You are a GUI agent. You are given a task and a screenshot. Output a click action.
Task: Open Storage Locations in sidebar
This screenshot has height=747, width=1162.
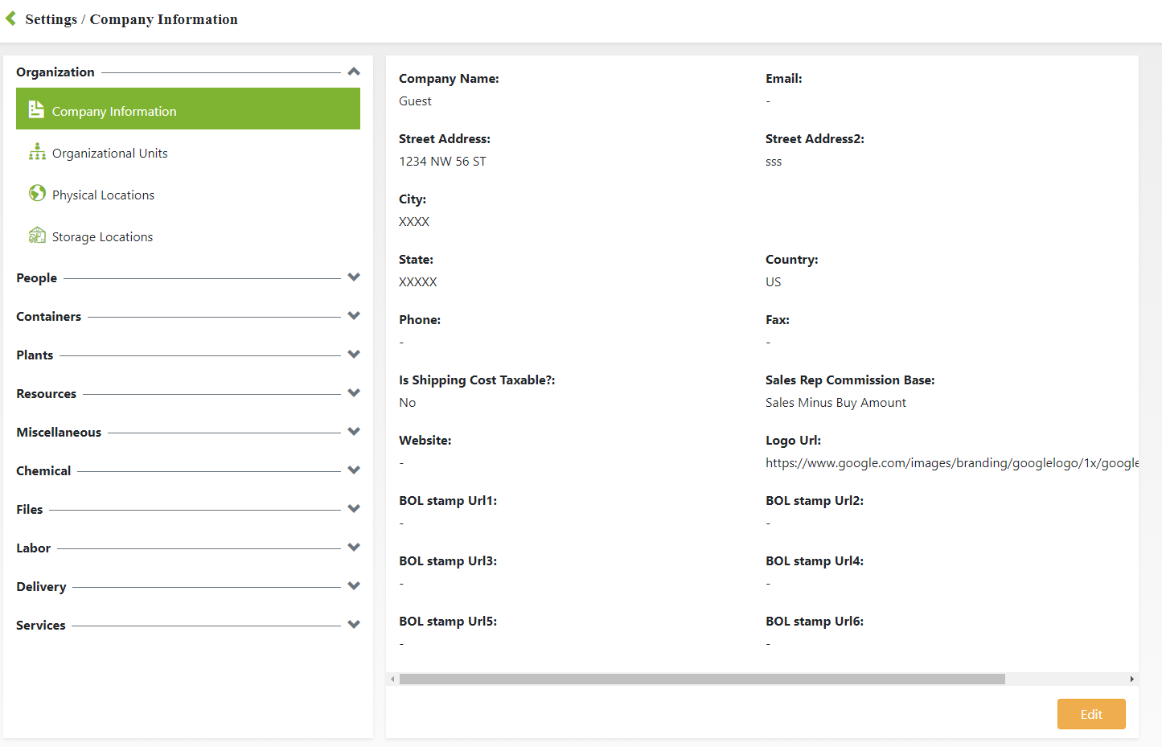pyautogui.click(x=102, y=237)
